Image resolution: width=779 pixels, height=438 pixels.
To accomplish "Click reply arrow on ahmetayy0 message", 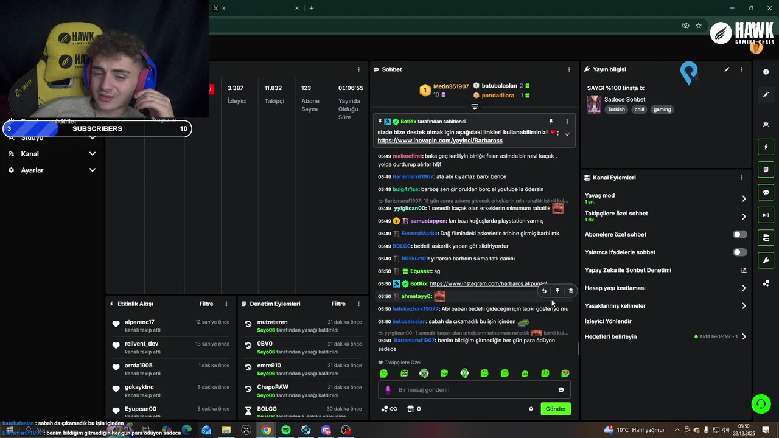I will [544, 291].
